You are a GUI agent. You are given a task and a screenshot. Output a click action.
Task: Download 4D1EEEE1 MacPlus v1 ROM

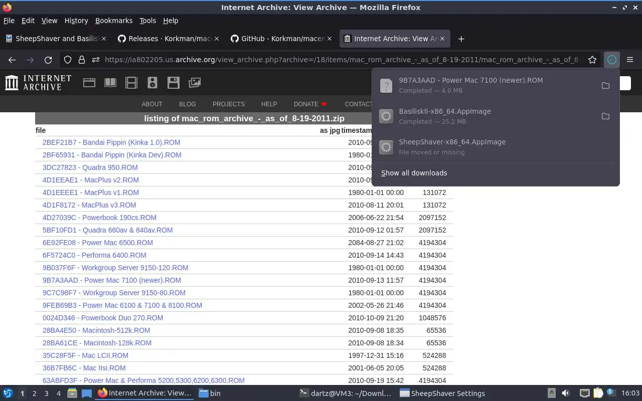click(91, 192)
